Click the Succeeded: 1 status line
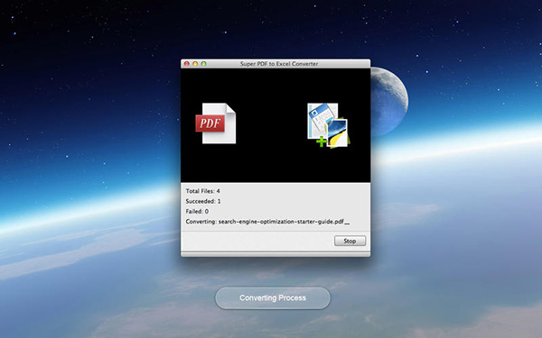The height and width of the screenshot is (338, 542). (203, 201)
